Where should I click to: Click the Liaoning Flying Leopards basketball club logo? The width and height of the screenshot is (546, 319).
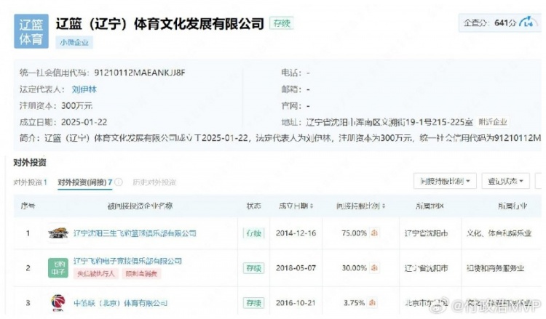coord(58,233)
